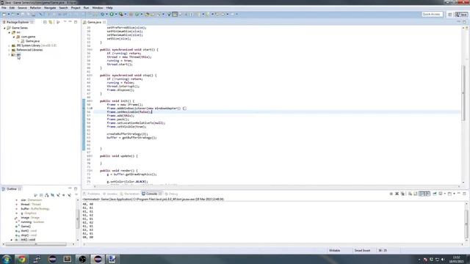The image size is (470, 264).
Task: Select the Java perspective button
Action: (461, 15)
